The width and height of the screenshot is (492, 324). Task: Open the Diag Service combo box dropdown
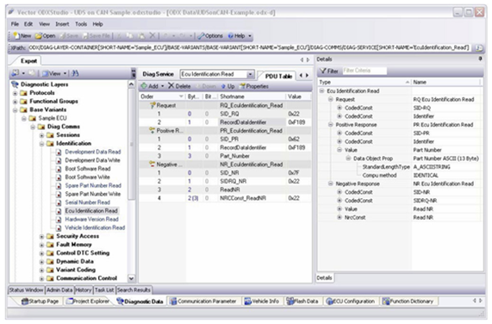click(x=250, y=74)
